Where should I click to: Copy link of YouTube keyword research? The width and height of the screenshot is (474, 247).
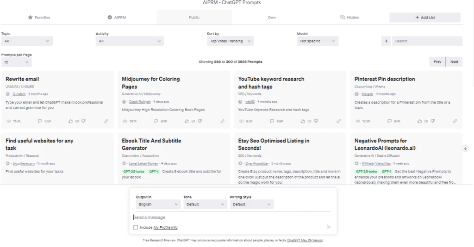pyautogui.click(x=338, y=121)
